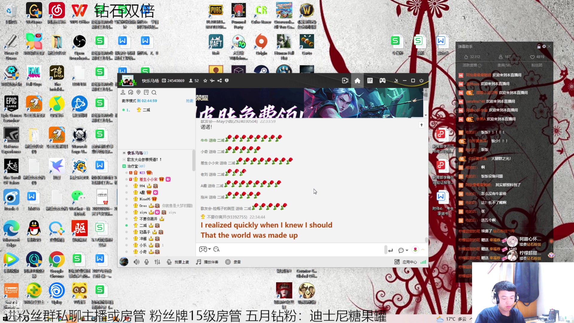574x323 pixels.
Task: Click the mini-mode arrow icon in YY header
Action: point(396,81)
